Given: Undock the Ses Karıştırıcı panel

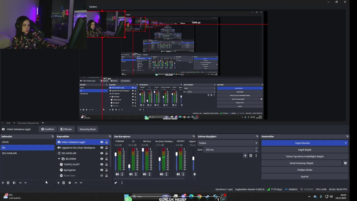Looking at the screenshot, I should click(194, 137).
